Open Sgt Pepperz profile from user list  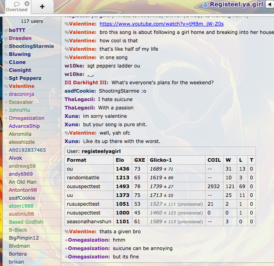pyautogui.click(x=25, y=78)
